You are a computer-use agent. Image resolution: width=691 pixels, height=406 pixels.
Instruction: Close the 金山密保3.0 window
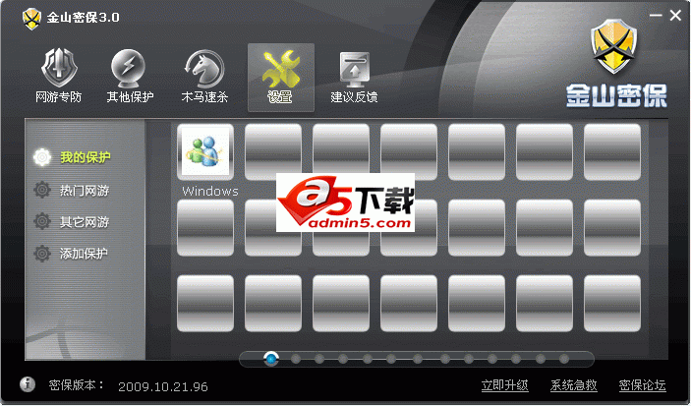675,16
